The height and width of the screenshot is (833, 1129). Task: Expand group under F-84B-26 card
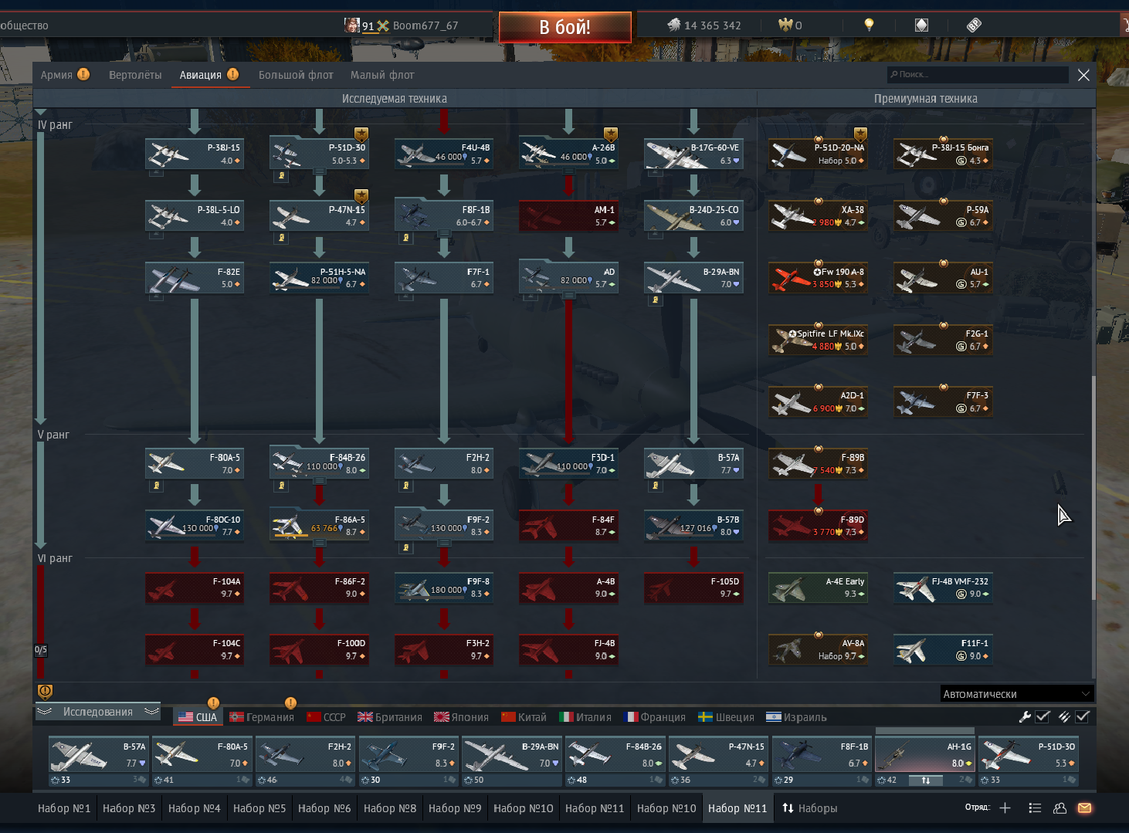click(x=319, y=481)
